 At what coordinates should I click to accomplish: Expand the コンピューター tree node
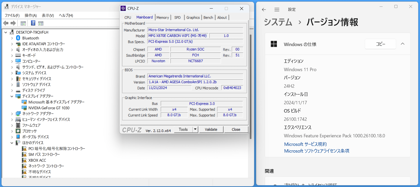point(12,61)
